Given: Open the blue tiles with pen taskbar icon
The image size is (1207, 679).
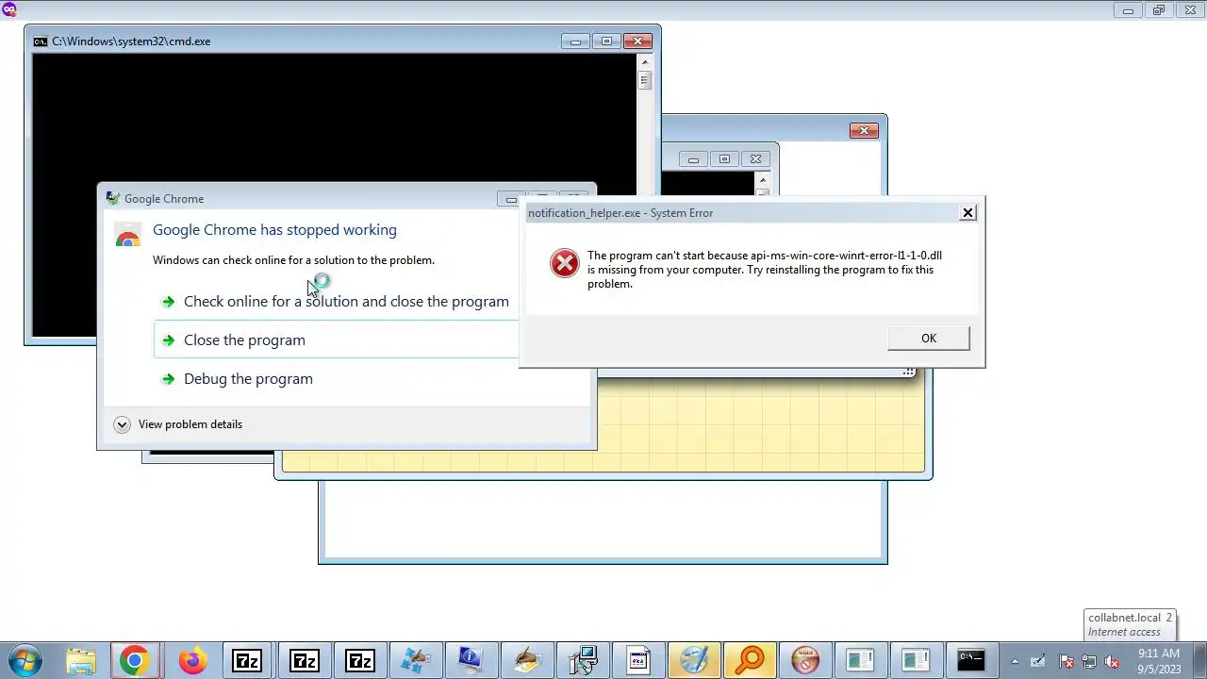Looking at the screenshot, I should 415,660.
